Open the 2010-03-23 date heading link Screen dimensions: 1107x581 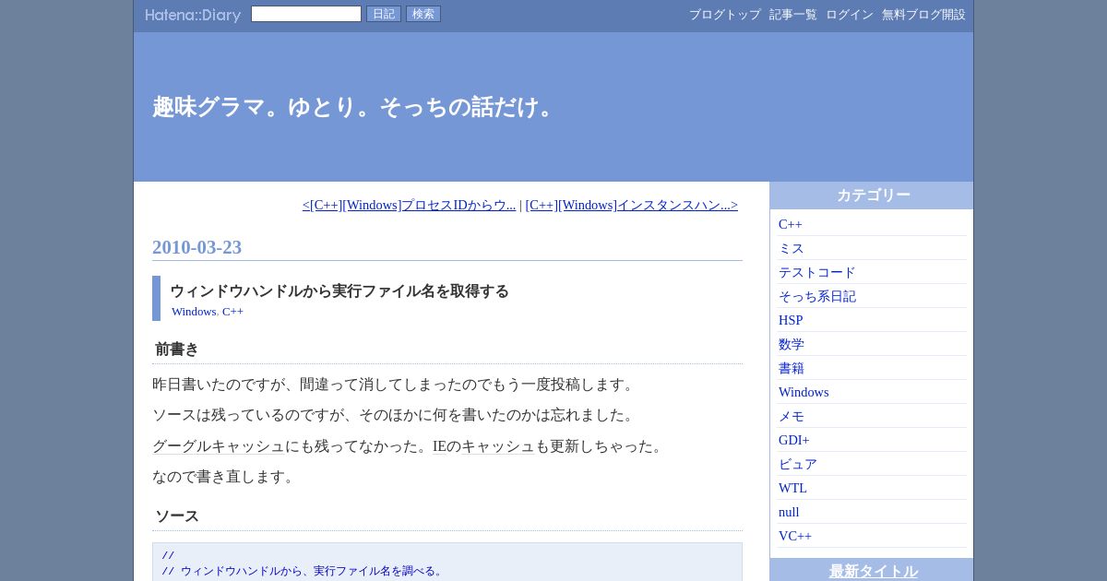tap(196, 247)
